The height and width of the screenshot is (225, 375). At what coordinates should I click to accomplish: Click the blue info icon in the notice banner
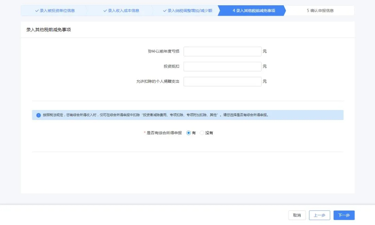[x=39, y=115]
